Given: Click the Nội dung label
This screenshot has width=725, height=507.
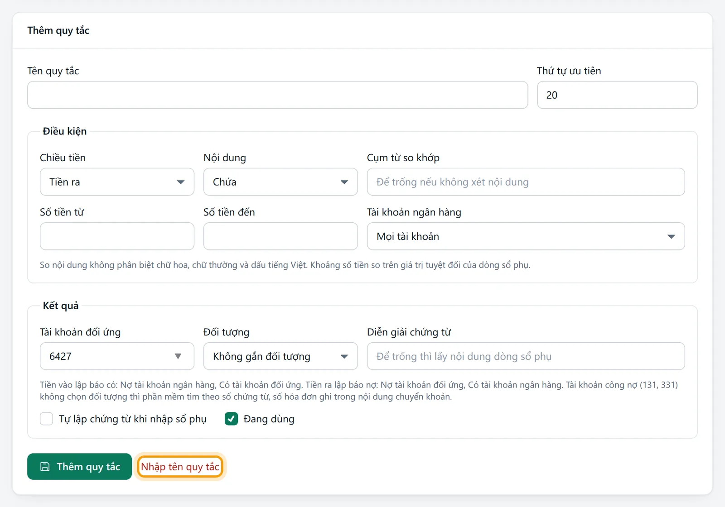Looking at the screenshot, I should (x=225, y=158).
